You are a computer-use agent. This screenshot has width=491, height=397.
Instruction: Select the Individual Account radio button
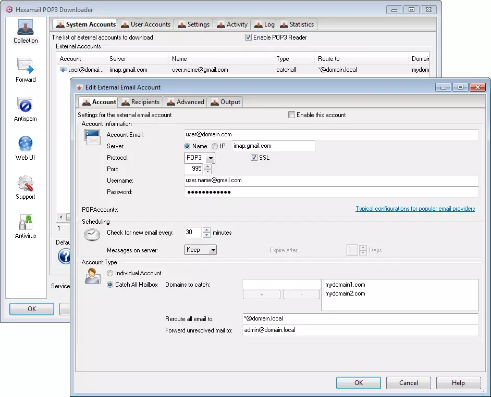point(110,273)
